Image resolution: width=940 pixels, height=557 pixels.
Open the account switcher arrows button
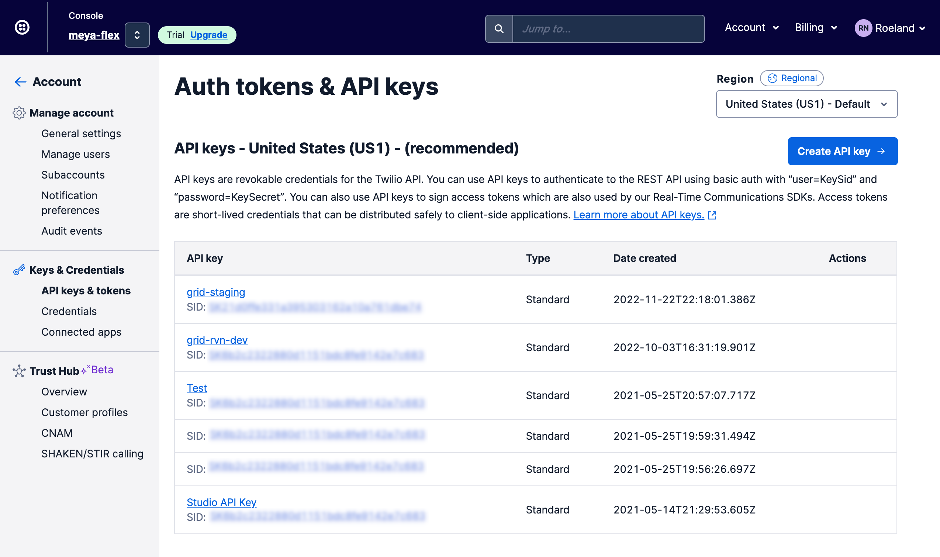137,35
